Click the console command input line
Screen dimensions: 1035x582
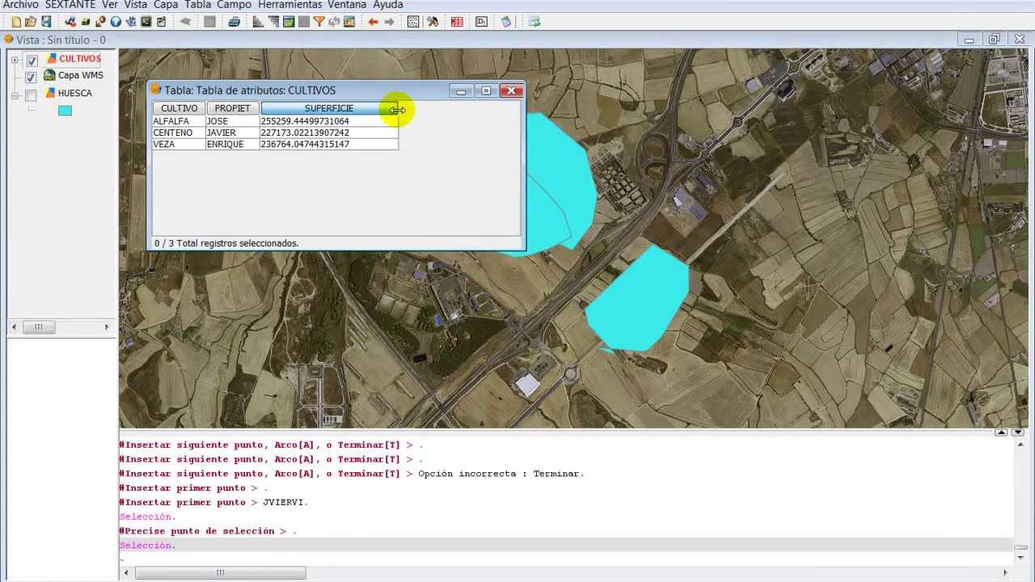tap(566, 559)
